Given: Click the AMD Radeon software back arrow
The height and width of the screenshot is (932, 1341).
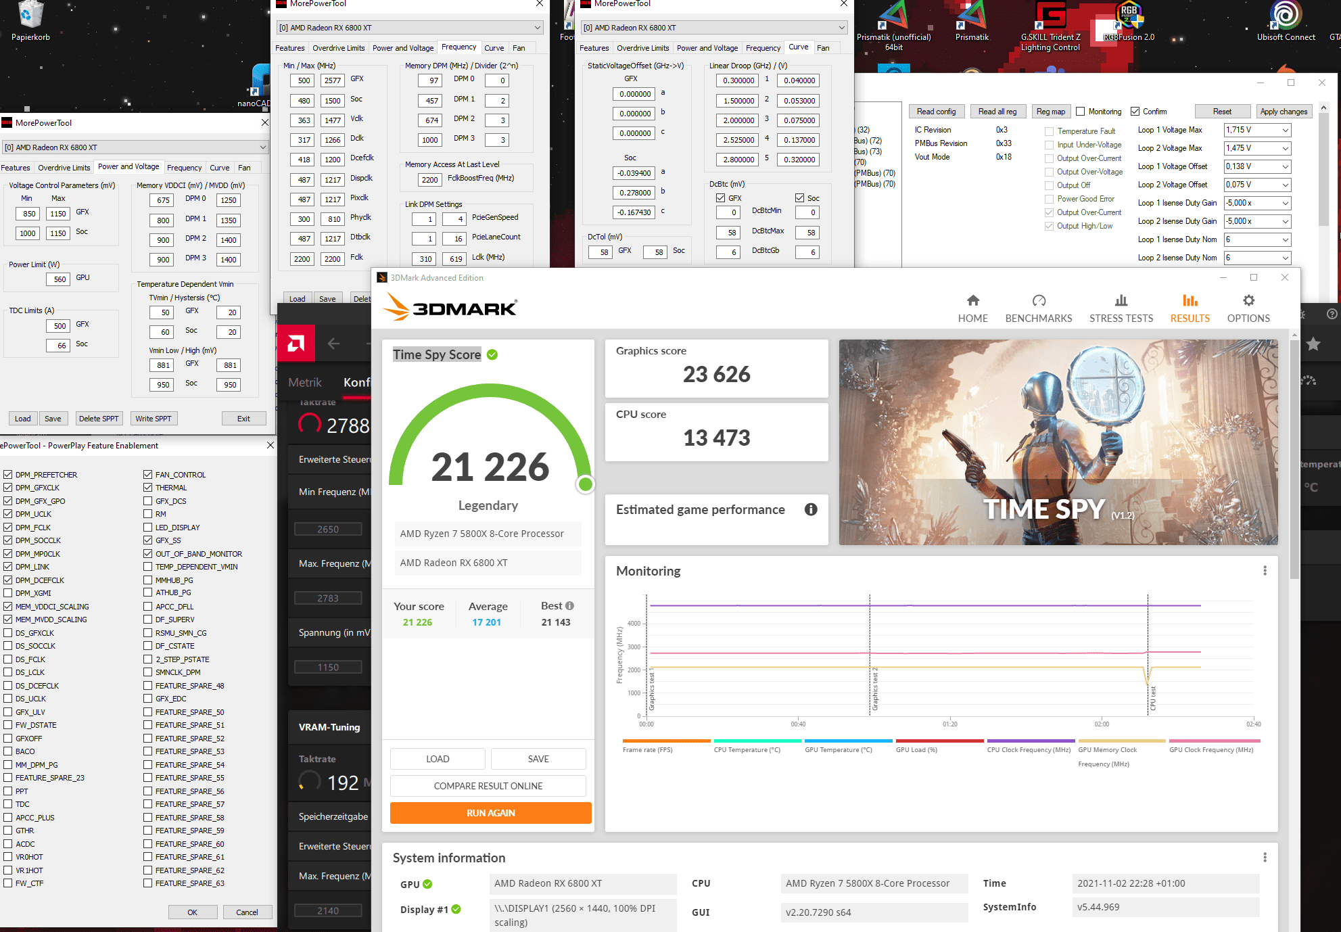Looking at the screenshot, I should (333, 344).
